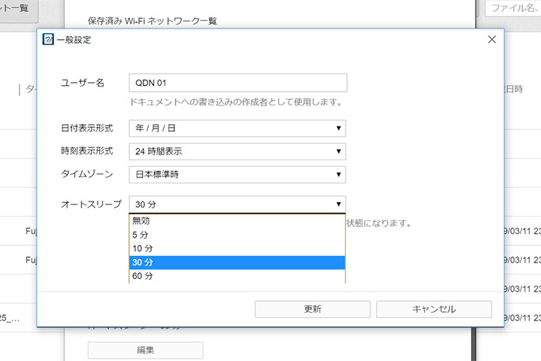This screenshot has width=541, height=361.
Task: Open the タイムゾーン dropdown showing 日本標準時
Action: click(x=237, y=174)
